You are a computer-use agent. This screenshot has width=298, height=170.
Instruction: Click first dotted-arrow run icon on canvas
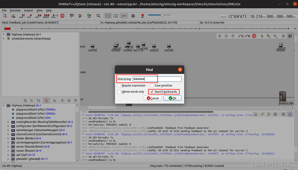coord(241,36)
